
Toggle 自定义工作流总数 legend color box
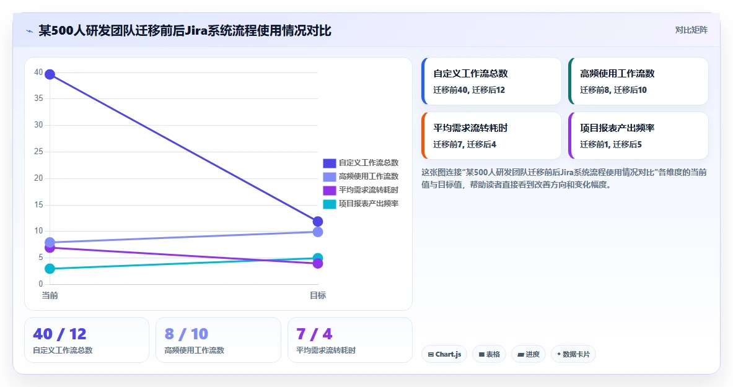[x=330, y=163]
